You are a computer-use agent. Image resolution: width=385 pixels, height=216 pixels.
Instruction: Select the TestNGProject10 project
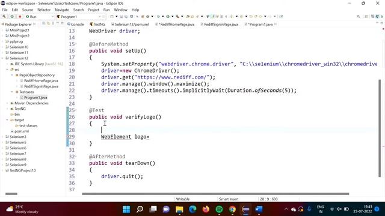[x=20, y=170]
